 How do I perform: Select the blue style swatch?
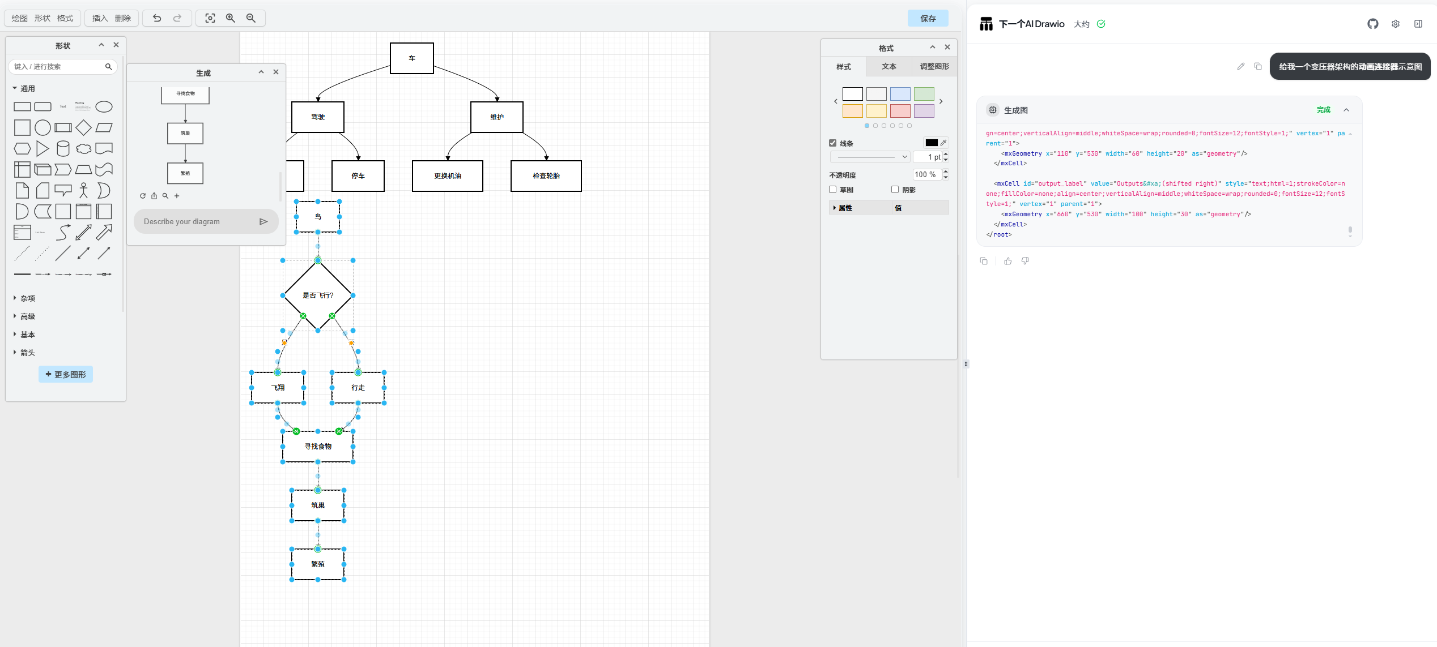click(900, 94)
